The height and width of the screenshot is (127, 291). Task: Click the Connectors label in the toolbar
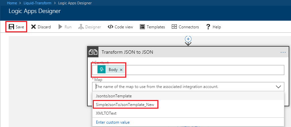point(189,27)
